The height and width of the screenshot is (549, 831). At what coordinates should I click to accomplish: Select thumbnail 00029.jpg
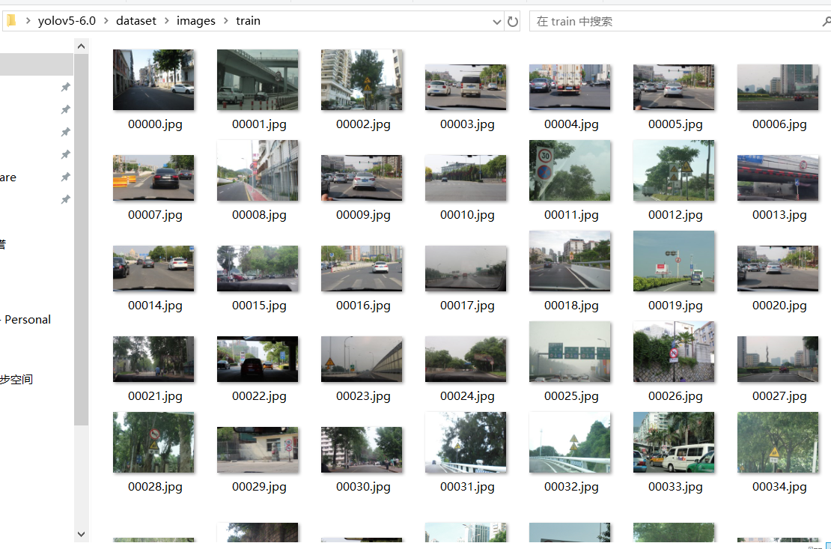point(258,450)
